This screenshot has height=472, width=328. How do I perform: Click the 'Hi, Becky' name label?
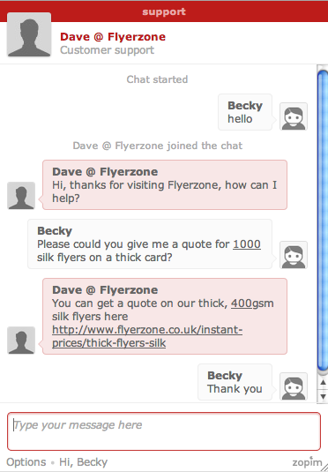point(84,462)
